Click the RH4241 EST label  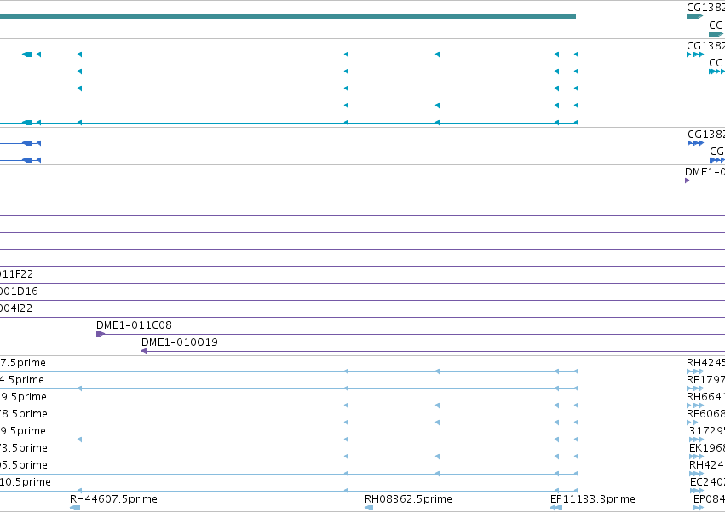(707, 465)
